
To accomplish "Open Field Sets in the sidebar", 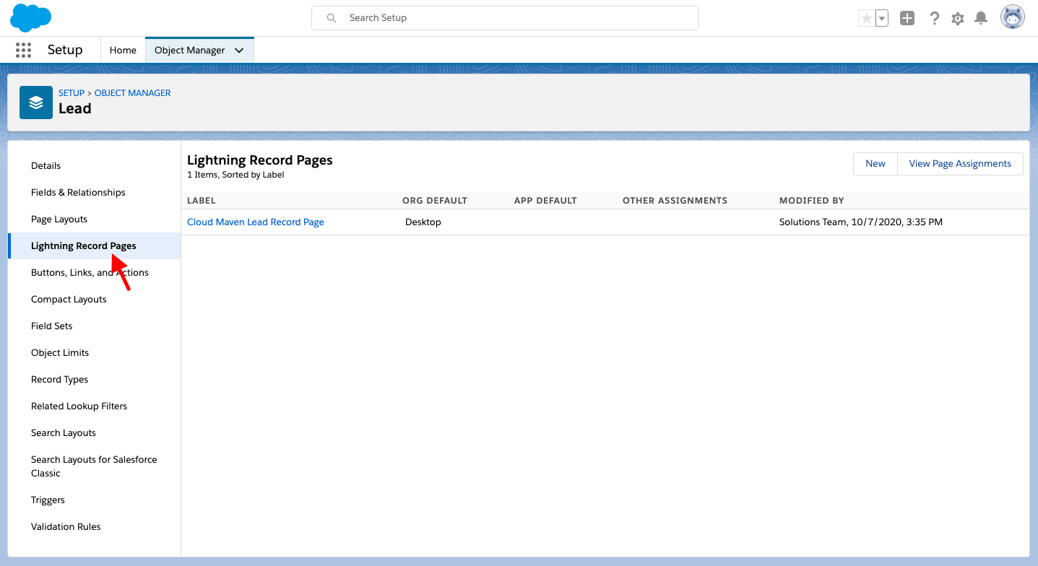I will coord(52,326).
